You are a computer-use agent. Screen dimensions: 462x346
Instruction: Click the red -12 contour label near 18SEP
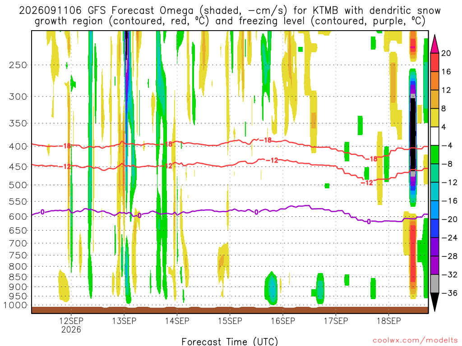click(367, 183)
